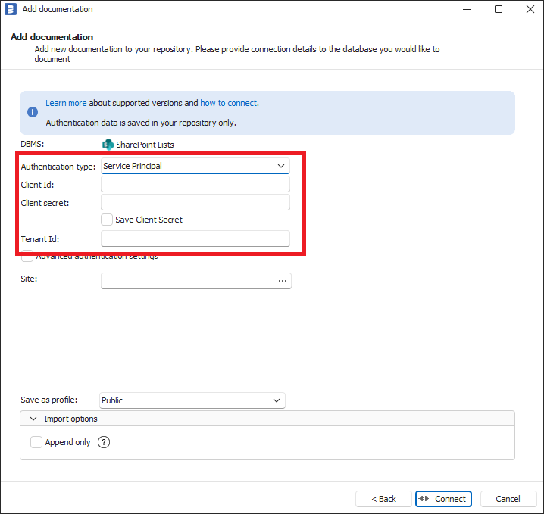Viewport: 544px width, 514px height.
Task: Open the Site browse ellipsis button
Action: (283, 281)
